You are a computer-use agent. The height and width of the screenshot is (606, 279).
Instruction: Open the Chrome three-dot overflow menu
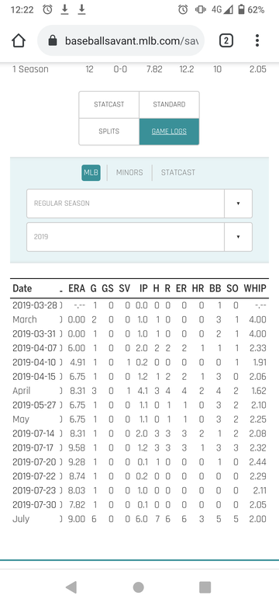coord(257,40)
